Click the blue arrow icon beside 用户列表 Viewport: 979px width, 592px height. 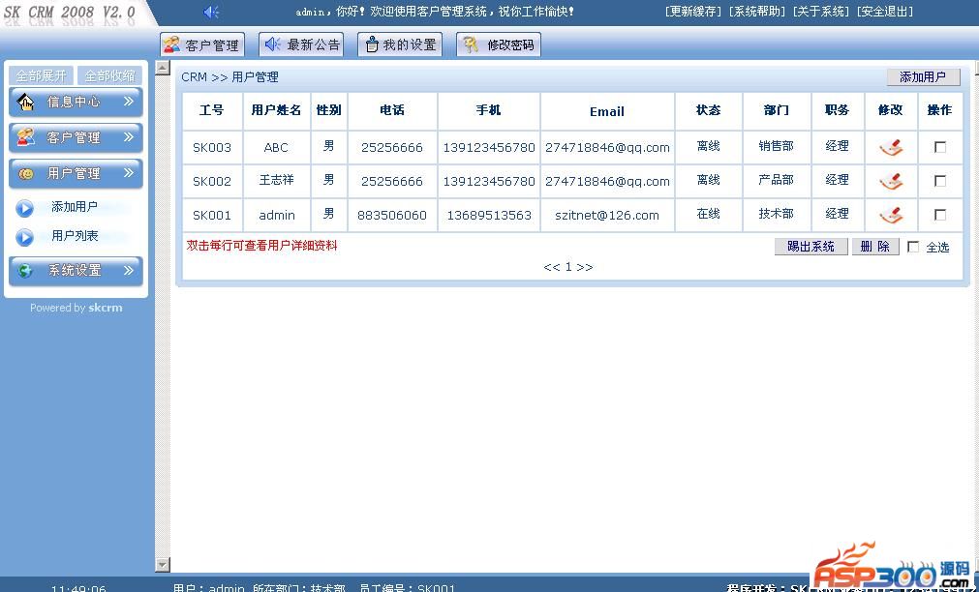click(x=24, y=237)
